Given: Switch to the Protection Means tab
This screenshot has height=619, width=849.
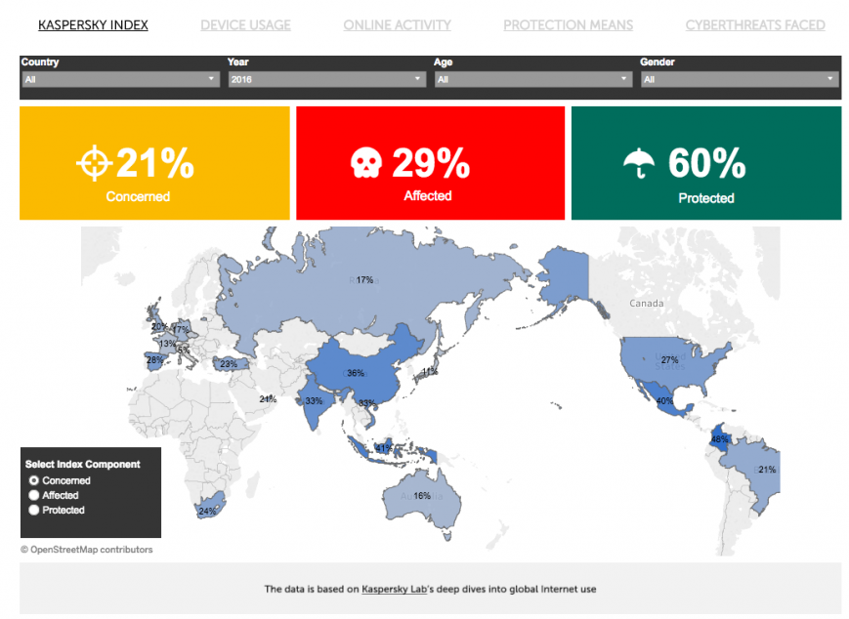Looking at the screenshot, I should click(x=568, y=24).
